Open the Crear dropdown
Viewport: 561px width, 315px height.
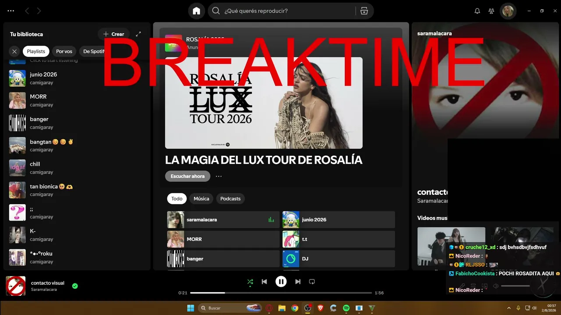(114, 34)
